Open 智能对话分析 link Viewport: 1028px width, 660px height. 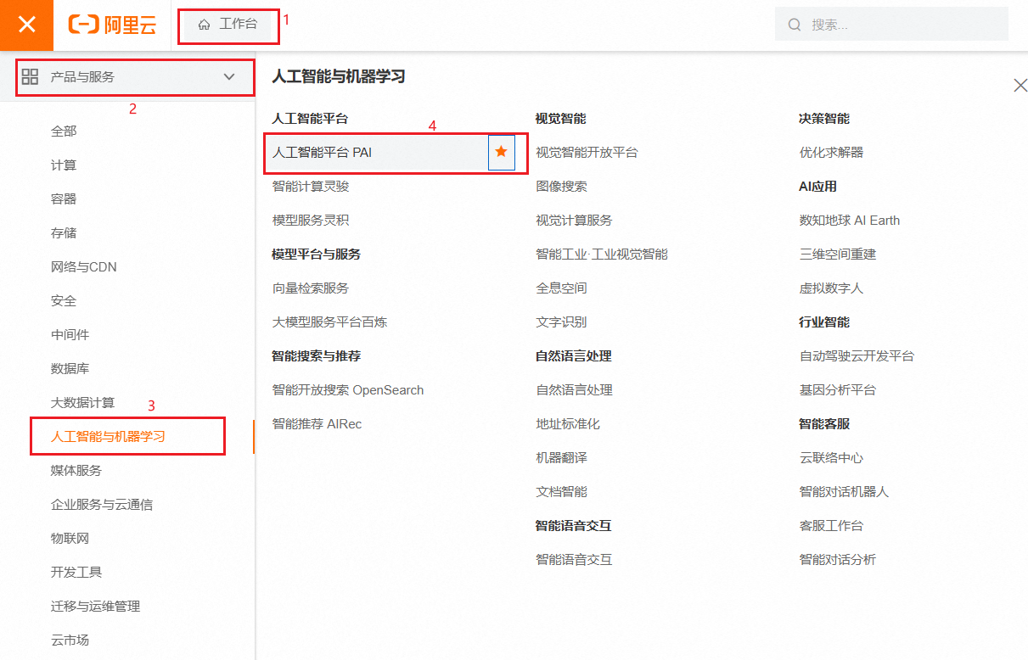(837, 560)
